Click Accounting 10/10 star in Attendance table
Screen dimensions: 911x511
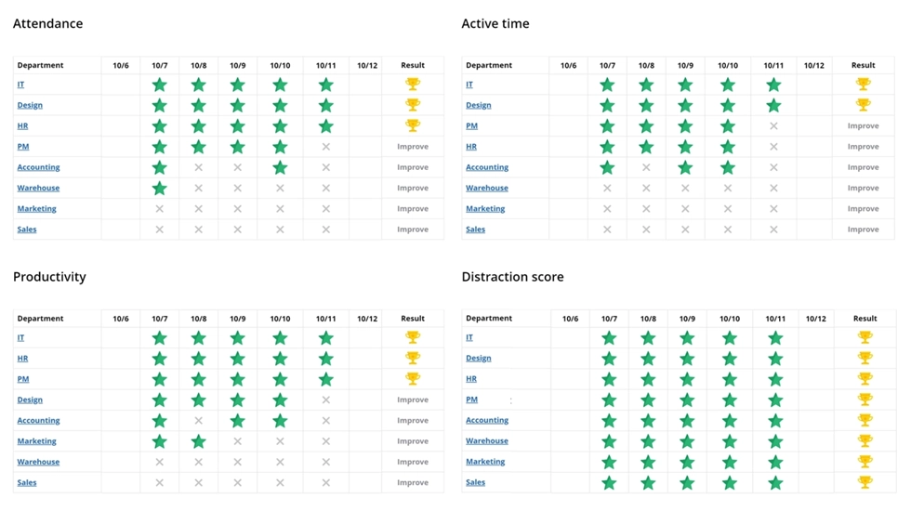point(280,167)
